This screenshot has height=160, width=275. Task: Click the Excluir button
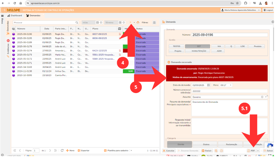[x=207, y=151]
